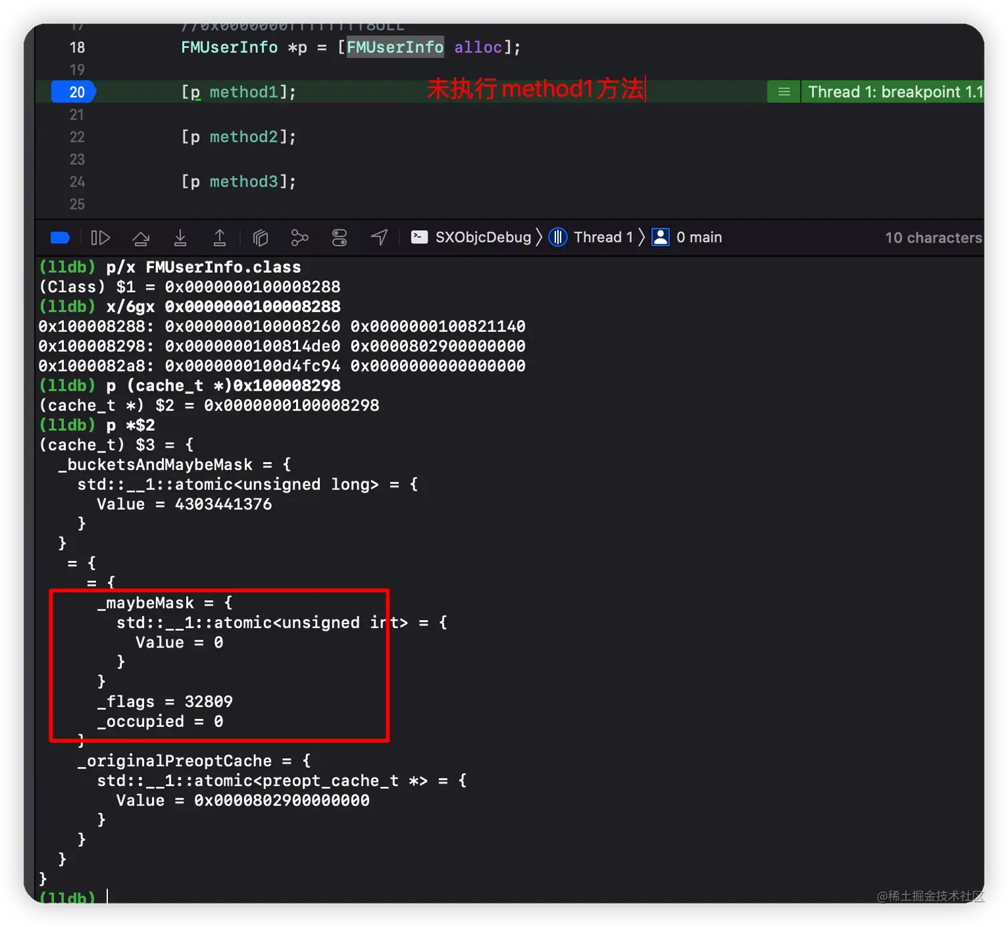Click the highlighted FMUserInfo token on line 18
This screenshot has width=1008, height=927.
pyautogui.click(x=395, y=47)
